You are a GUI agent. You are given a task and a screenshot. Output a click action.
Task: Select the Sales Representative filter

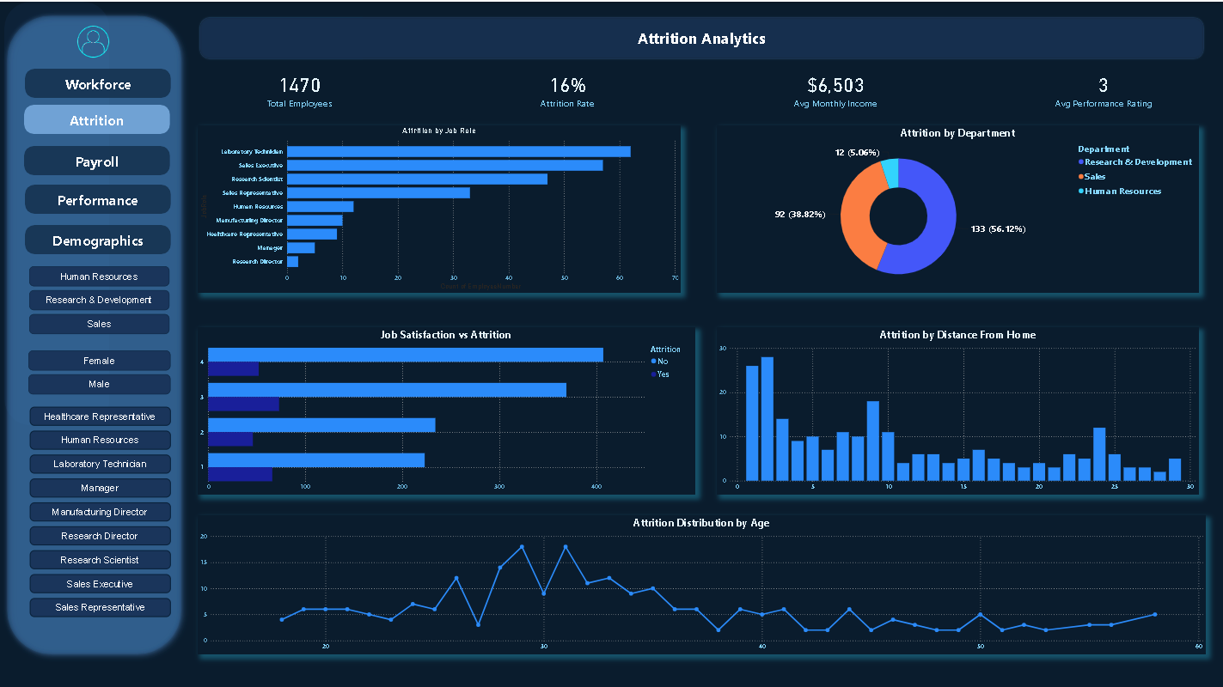(x=100, y=607)
